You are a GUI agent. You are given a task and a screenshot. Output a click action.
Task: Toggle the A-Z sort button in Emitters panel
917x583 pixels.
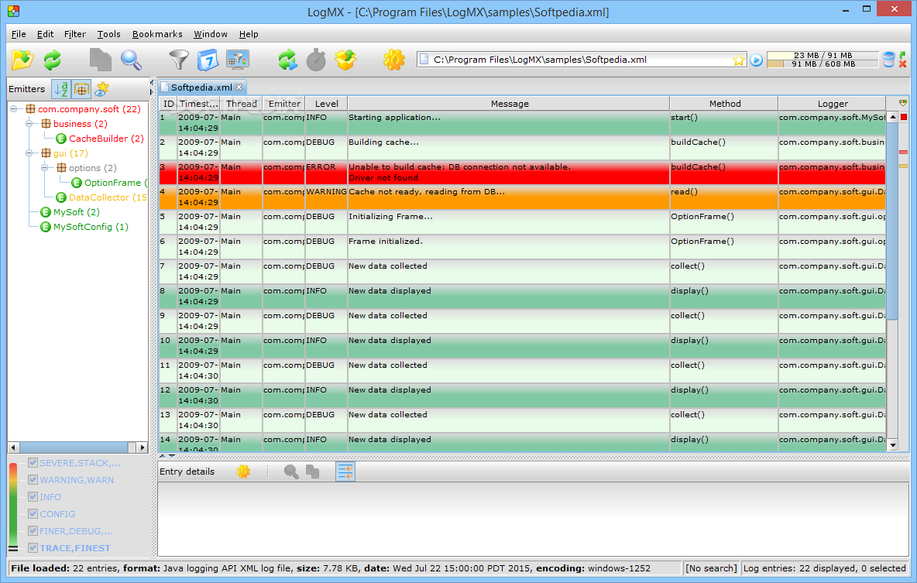coord(61,89)
